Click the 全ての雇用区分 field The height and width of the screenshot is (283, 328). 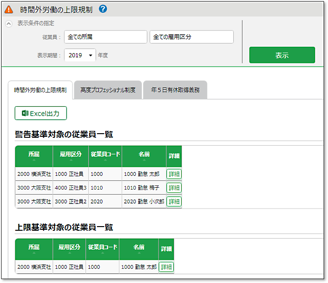[x=192, y=37]
